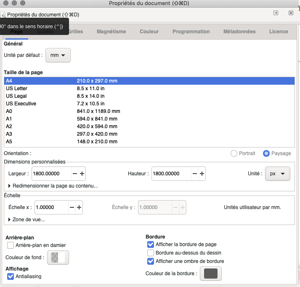
Task: Enable Bordure au-dessus du dessin
Action: (x=151, y=253)
